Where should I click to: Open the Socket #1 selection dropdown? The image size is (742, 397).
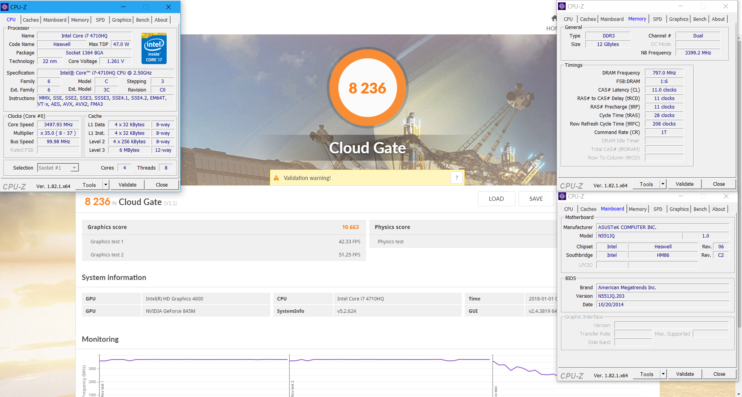[58, 168]
